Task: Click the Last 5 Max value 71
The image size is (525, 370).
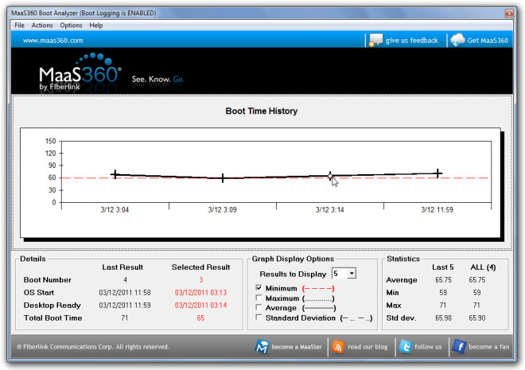Action: [x=443, y=305]
